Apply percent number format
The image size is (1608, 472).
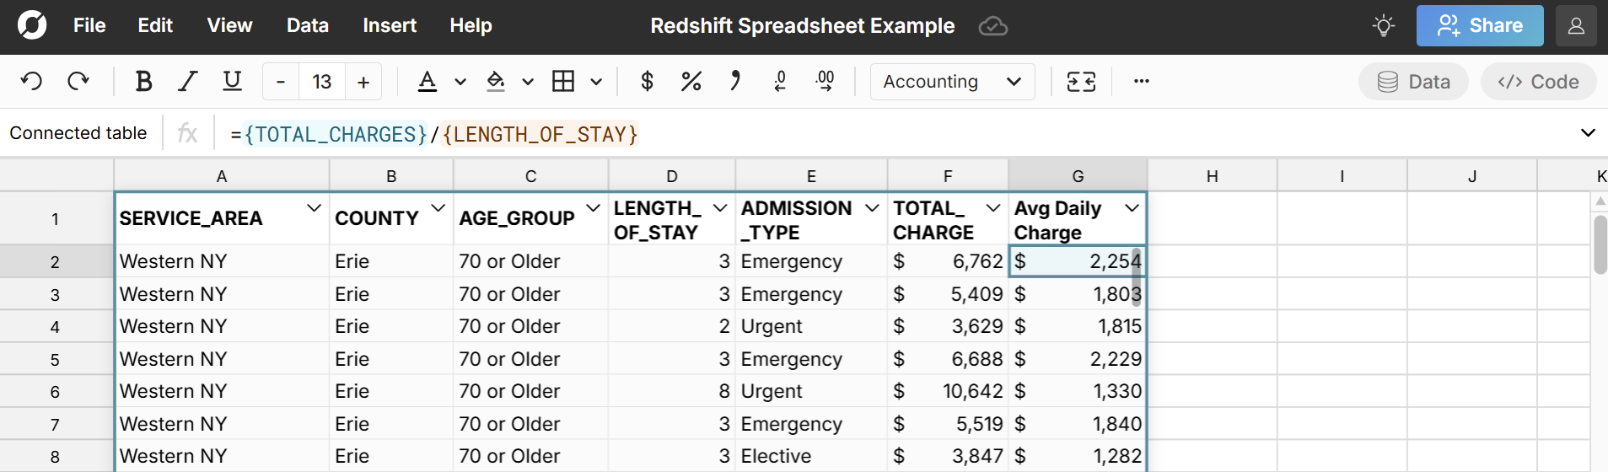691,82
